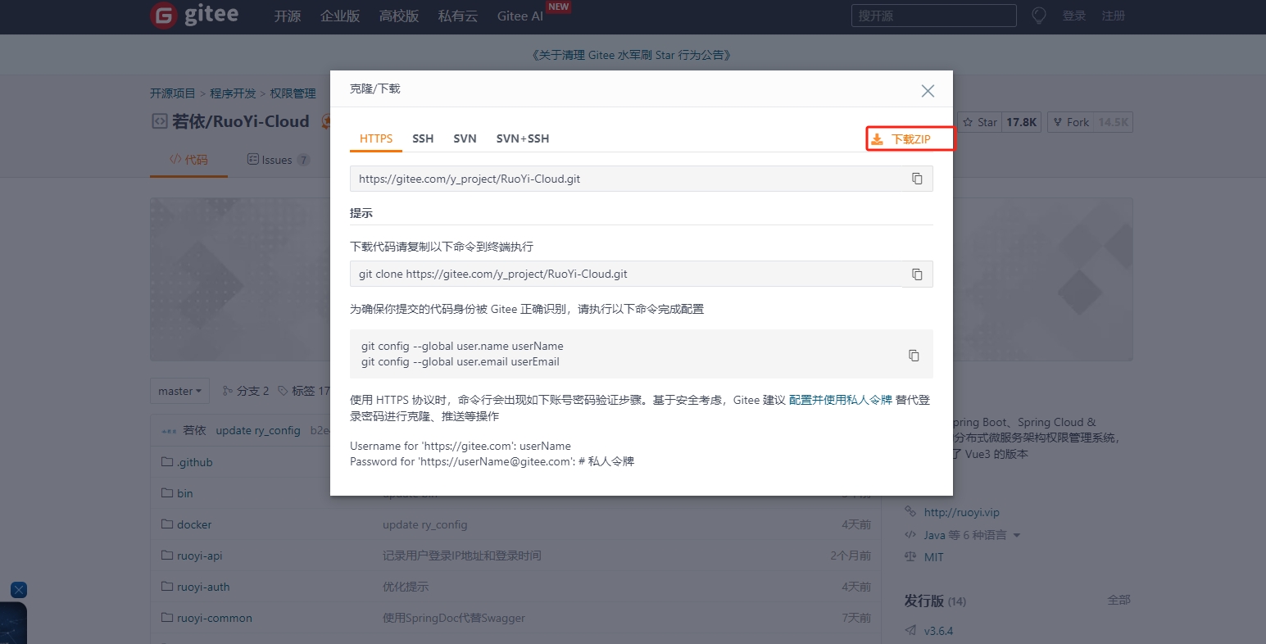
Task: Open the v3.6.4 release
Action: pos(938,631)
